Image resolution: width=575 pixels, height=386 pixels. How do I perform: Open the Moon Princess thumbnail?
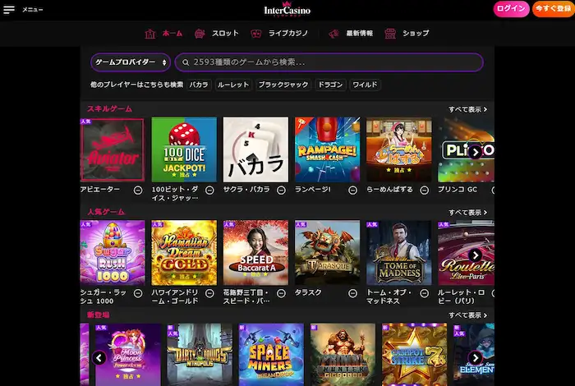(x=128, y=355)
